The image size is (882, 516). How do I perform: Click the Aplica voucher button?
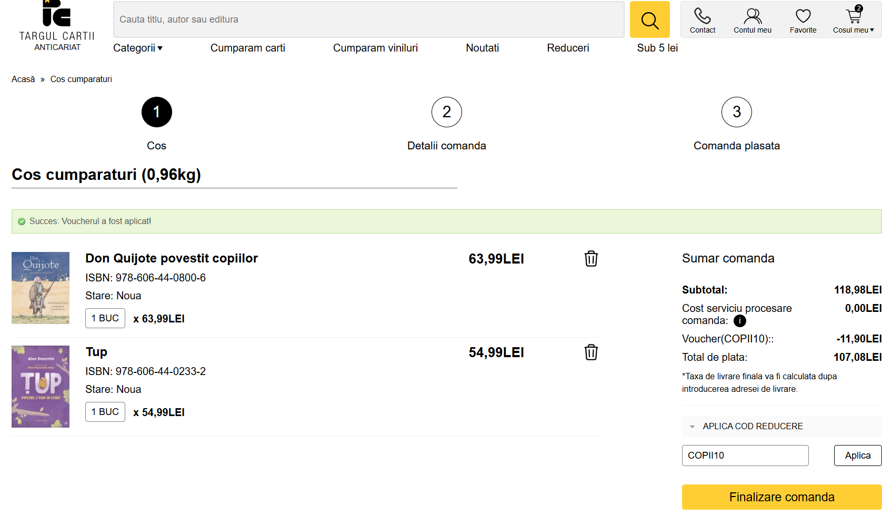(857, 456)
